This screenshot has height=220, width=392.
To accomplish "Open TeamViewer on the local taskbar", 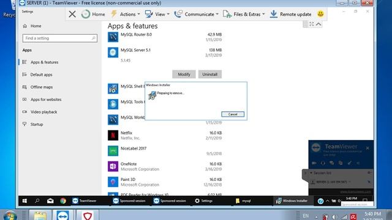I will (62, 215).
